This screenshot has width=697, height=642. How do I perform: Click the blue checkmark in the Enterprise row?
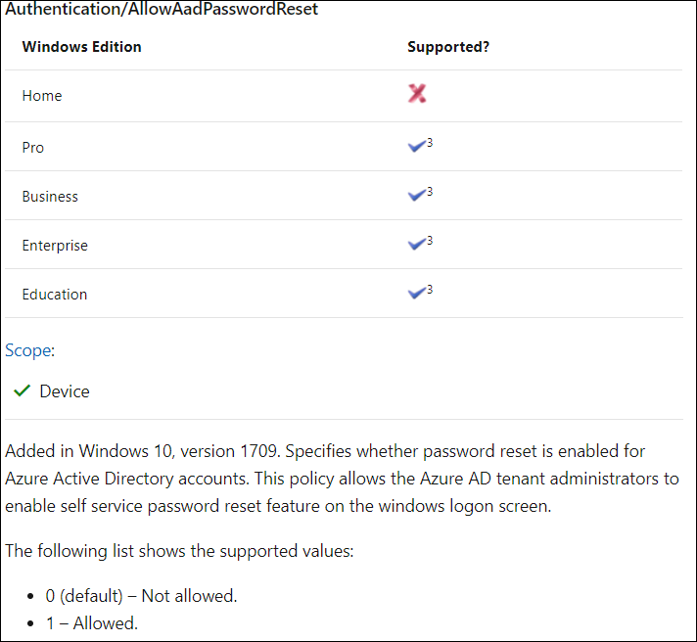[416, 245]
